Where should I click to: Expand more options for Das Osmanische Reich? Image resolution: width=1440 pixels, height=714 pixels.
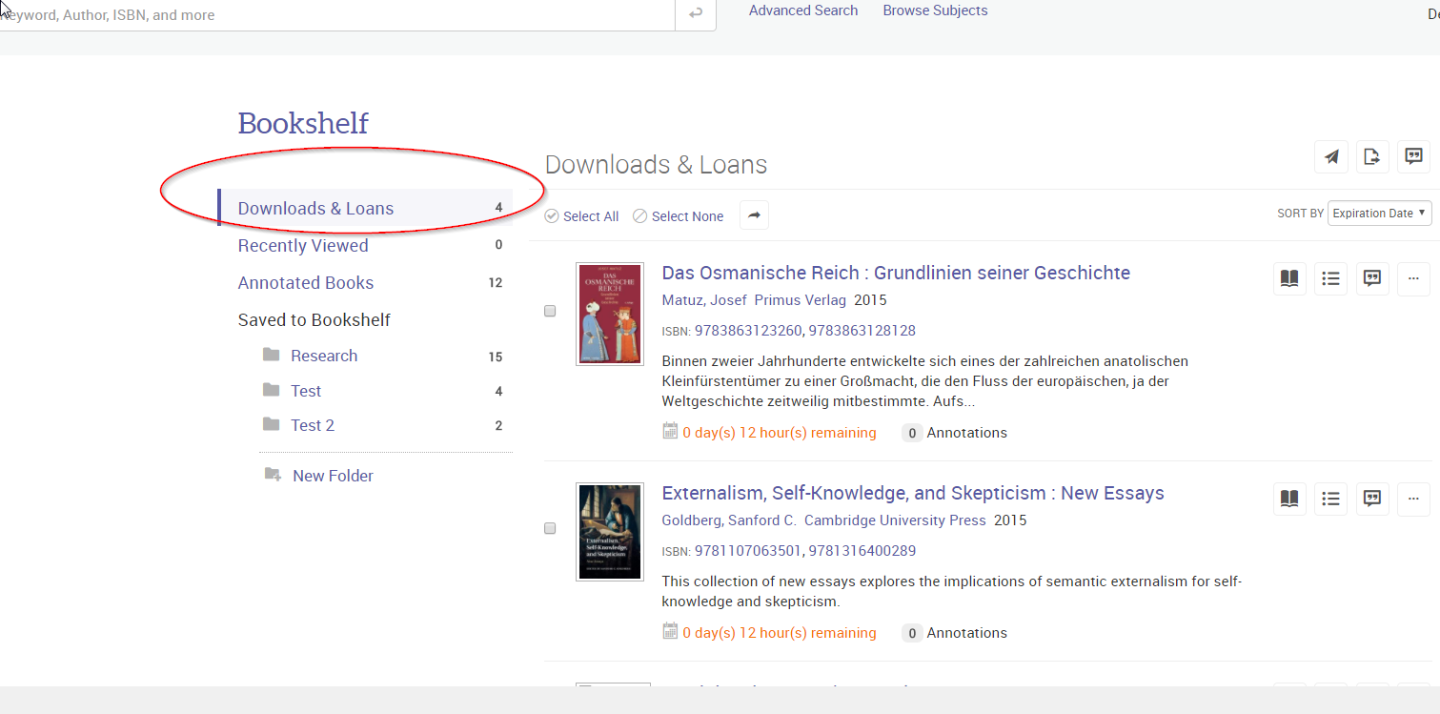click(x=1413, y=278)
